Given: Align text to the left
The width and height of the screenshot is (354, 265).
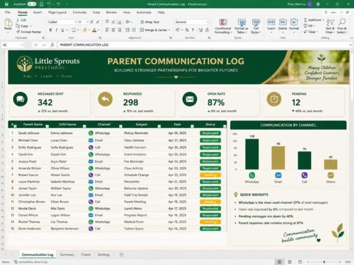Looking at the screenshot, I should (107, 30).
